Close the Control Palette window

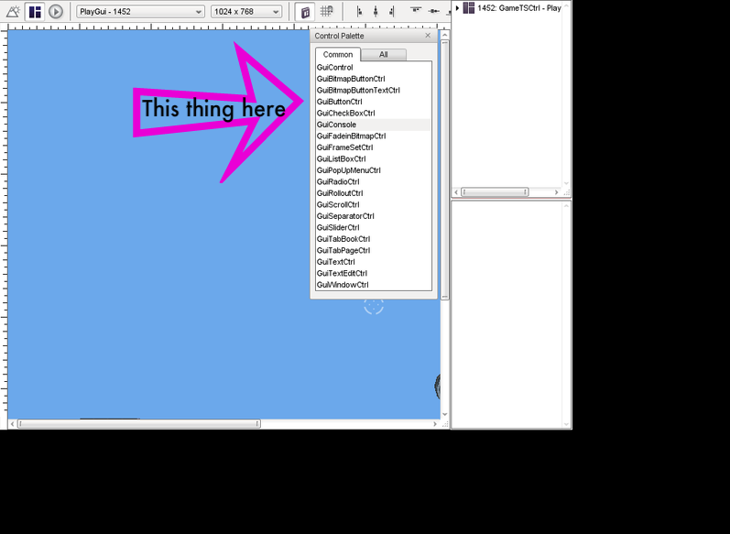(428, 36)
